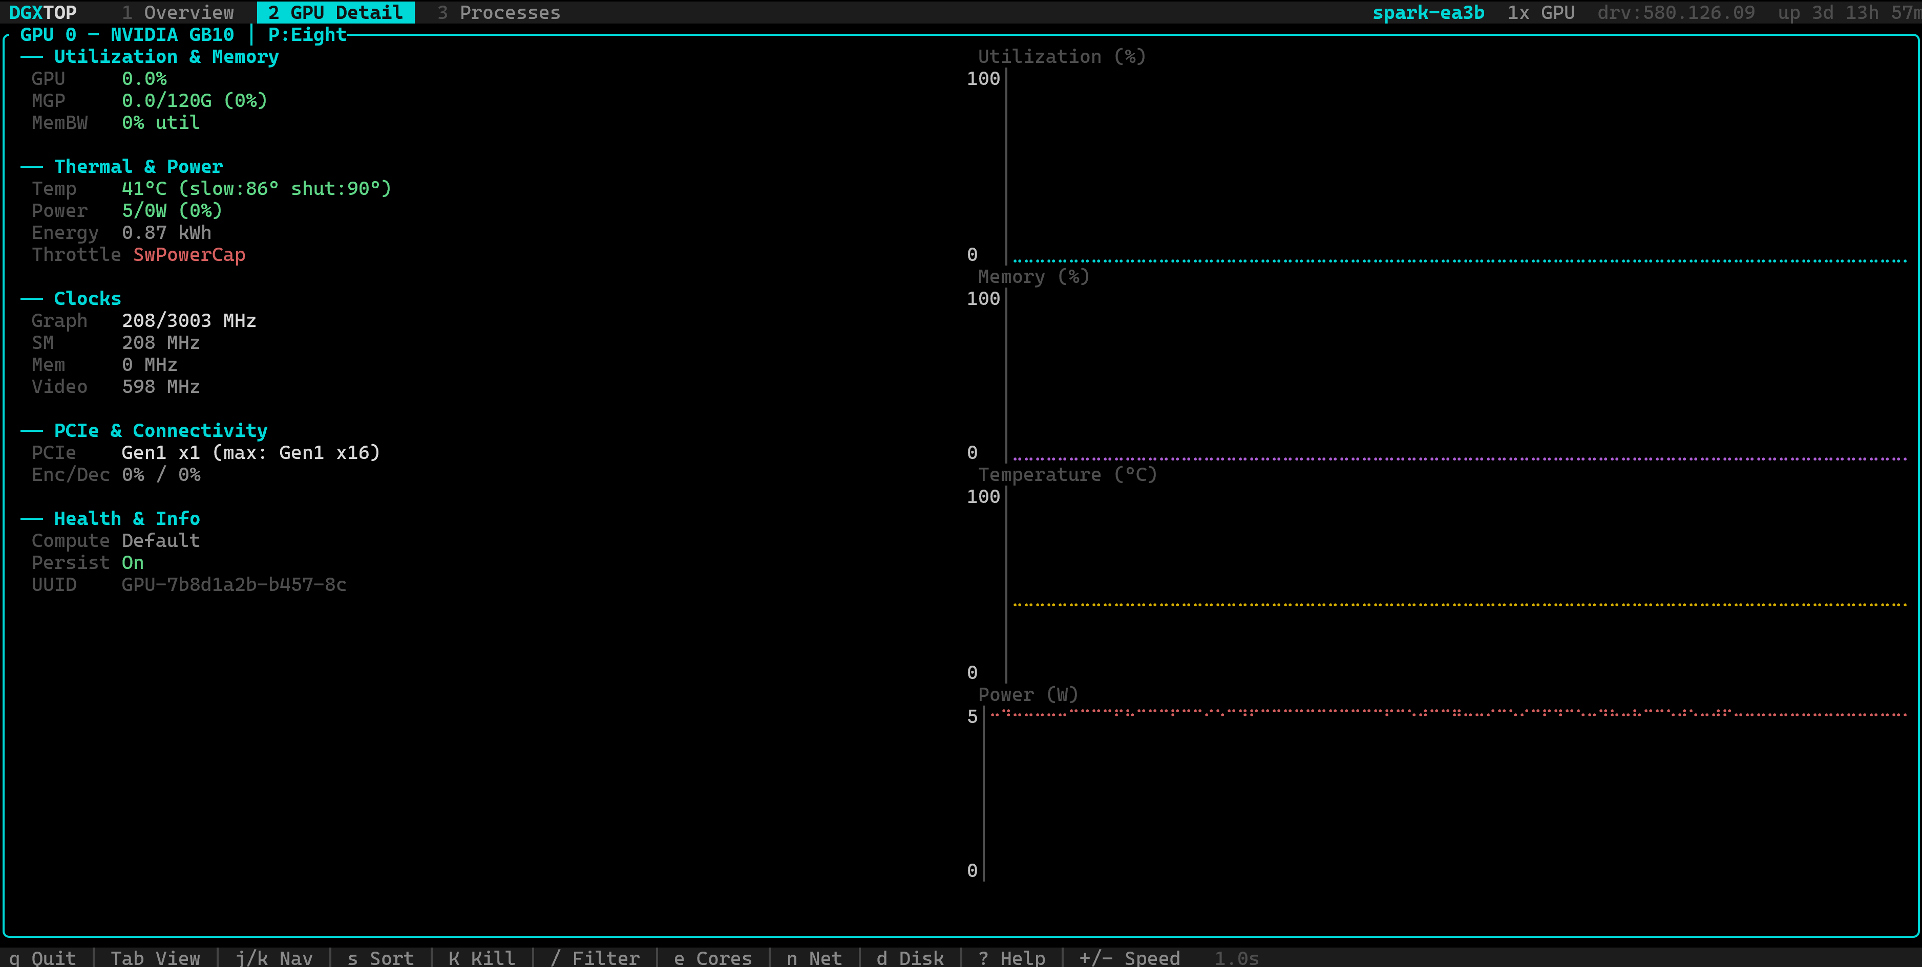The width and height of the screenshot is (1922, 967).
Task: Click the Mem 0 MHz value
Action: [149, 365]
